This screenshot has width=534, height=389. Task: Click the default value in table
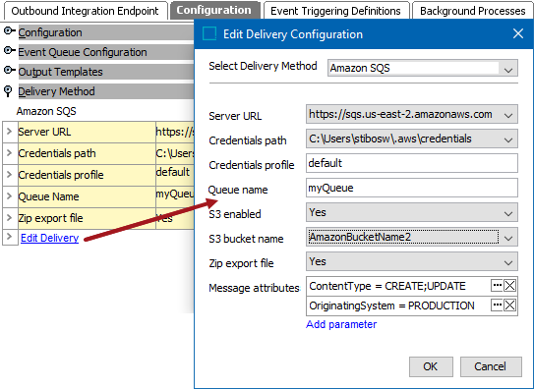pos(173,172)
